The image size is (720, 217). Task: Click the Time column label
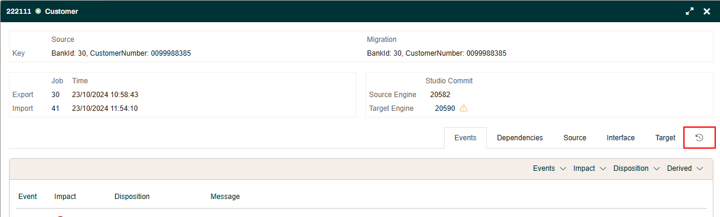pyautogui.click(x=80, y=80)
